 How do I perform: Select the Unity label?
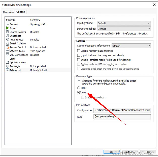click(x=13, y=59)
